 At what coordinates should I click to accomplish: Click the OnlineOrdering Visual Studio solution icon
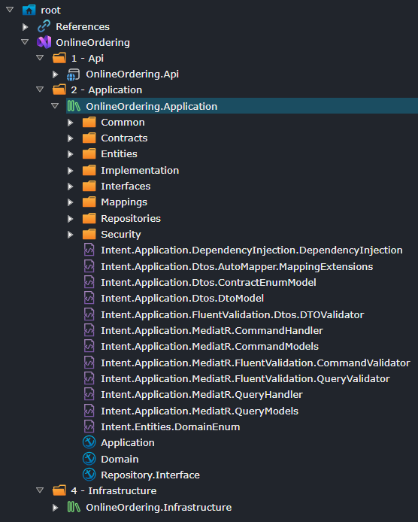44,42
